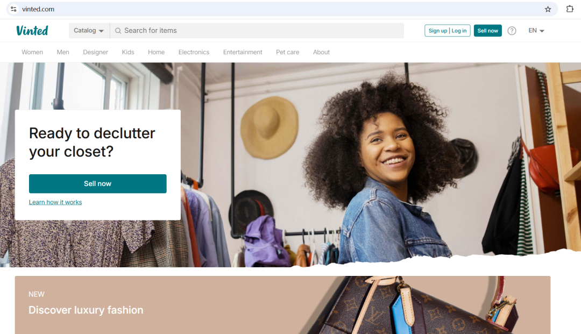Focus the Search for items field
Screen dimensions: 581x334
coord(257,30)
